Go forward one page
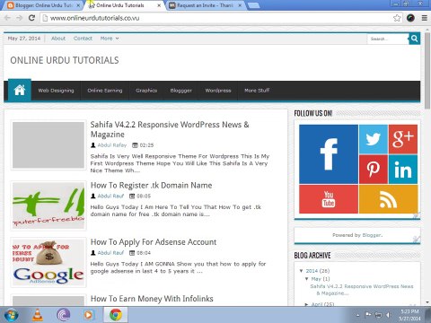Image resolution: width=431 pixels, height=323 pixels. pos(20,18)
